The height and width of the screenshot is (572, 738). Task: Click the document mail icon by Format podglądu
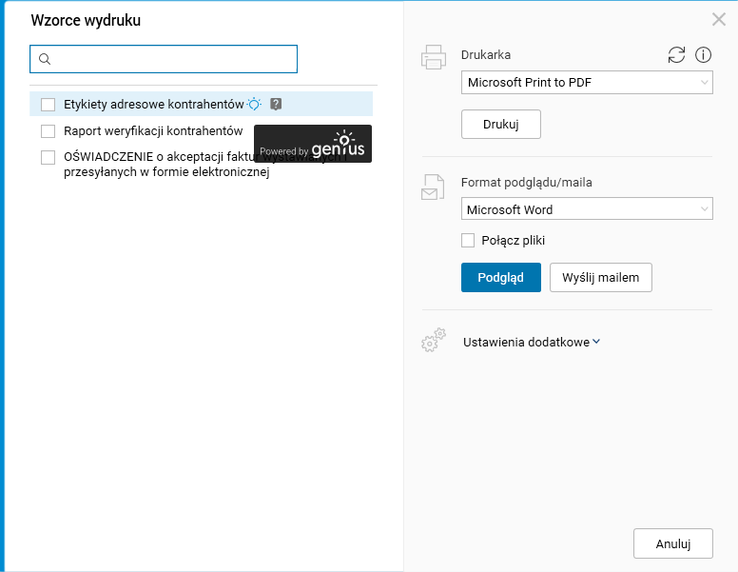coord(433,187)
